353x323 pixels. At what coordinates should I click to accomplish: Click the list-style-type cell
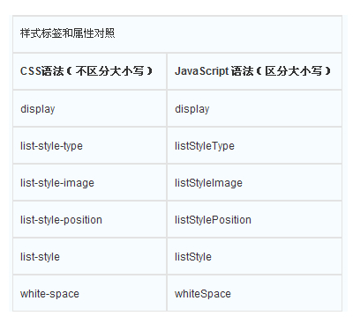point(90,146)
